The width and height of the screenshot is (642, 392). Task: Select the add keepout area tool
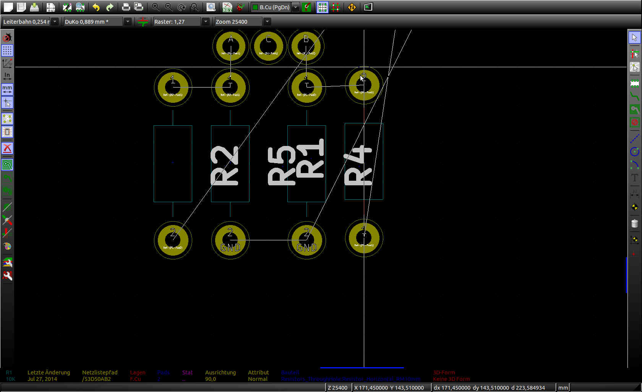[x=634, y=123]
